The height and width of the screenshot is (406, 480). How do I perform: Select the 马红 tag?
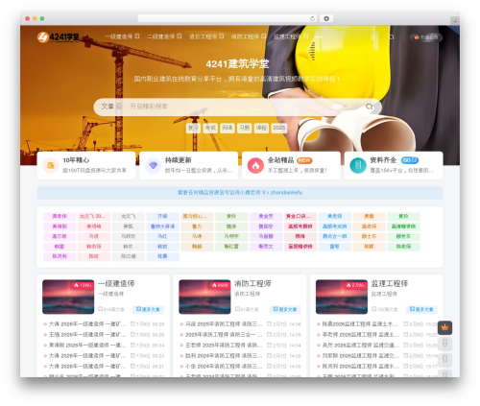pos(162,236)
